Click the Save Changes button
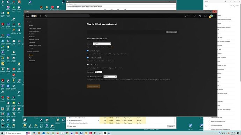241x135 pixels. tap(93, 87)
